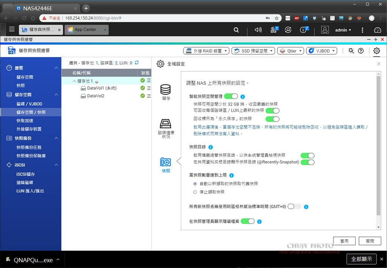Open the help question mark icon
Viewport: 387px width, 268px height.
click(x=361, y=51)
